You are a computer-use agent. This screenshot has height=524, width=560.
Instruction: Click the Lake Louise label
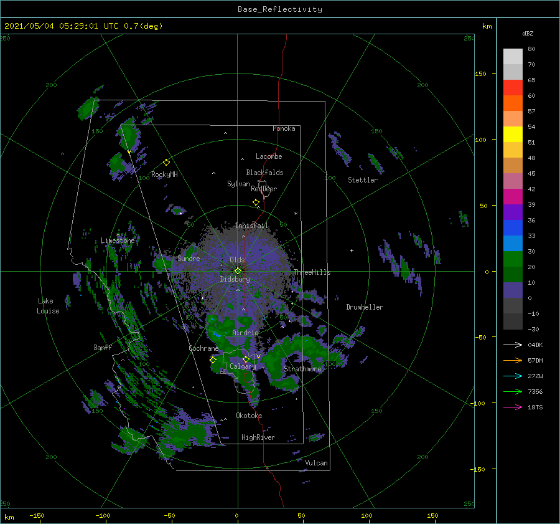point(48,306)
